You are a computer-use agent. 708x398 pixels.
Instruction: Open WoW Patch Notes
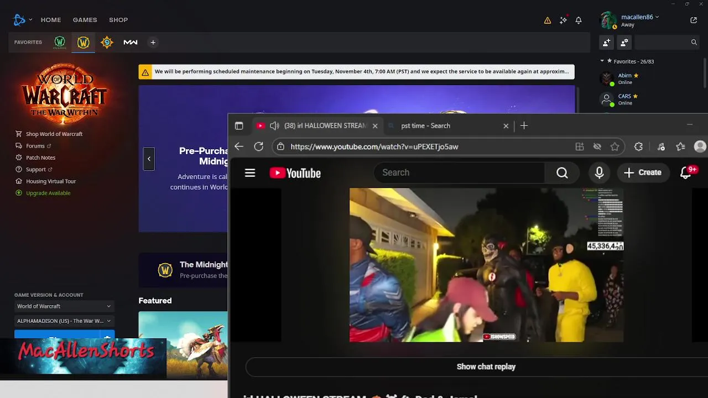[x=40, y=158]
